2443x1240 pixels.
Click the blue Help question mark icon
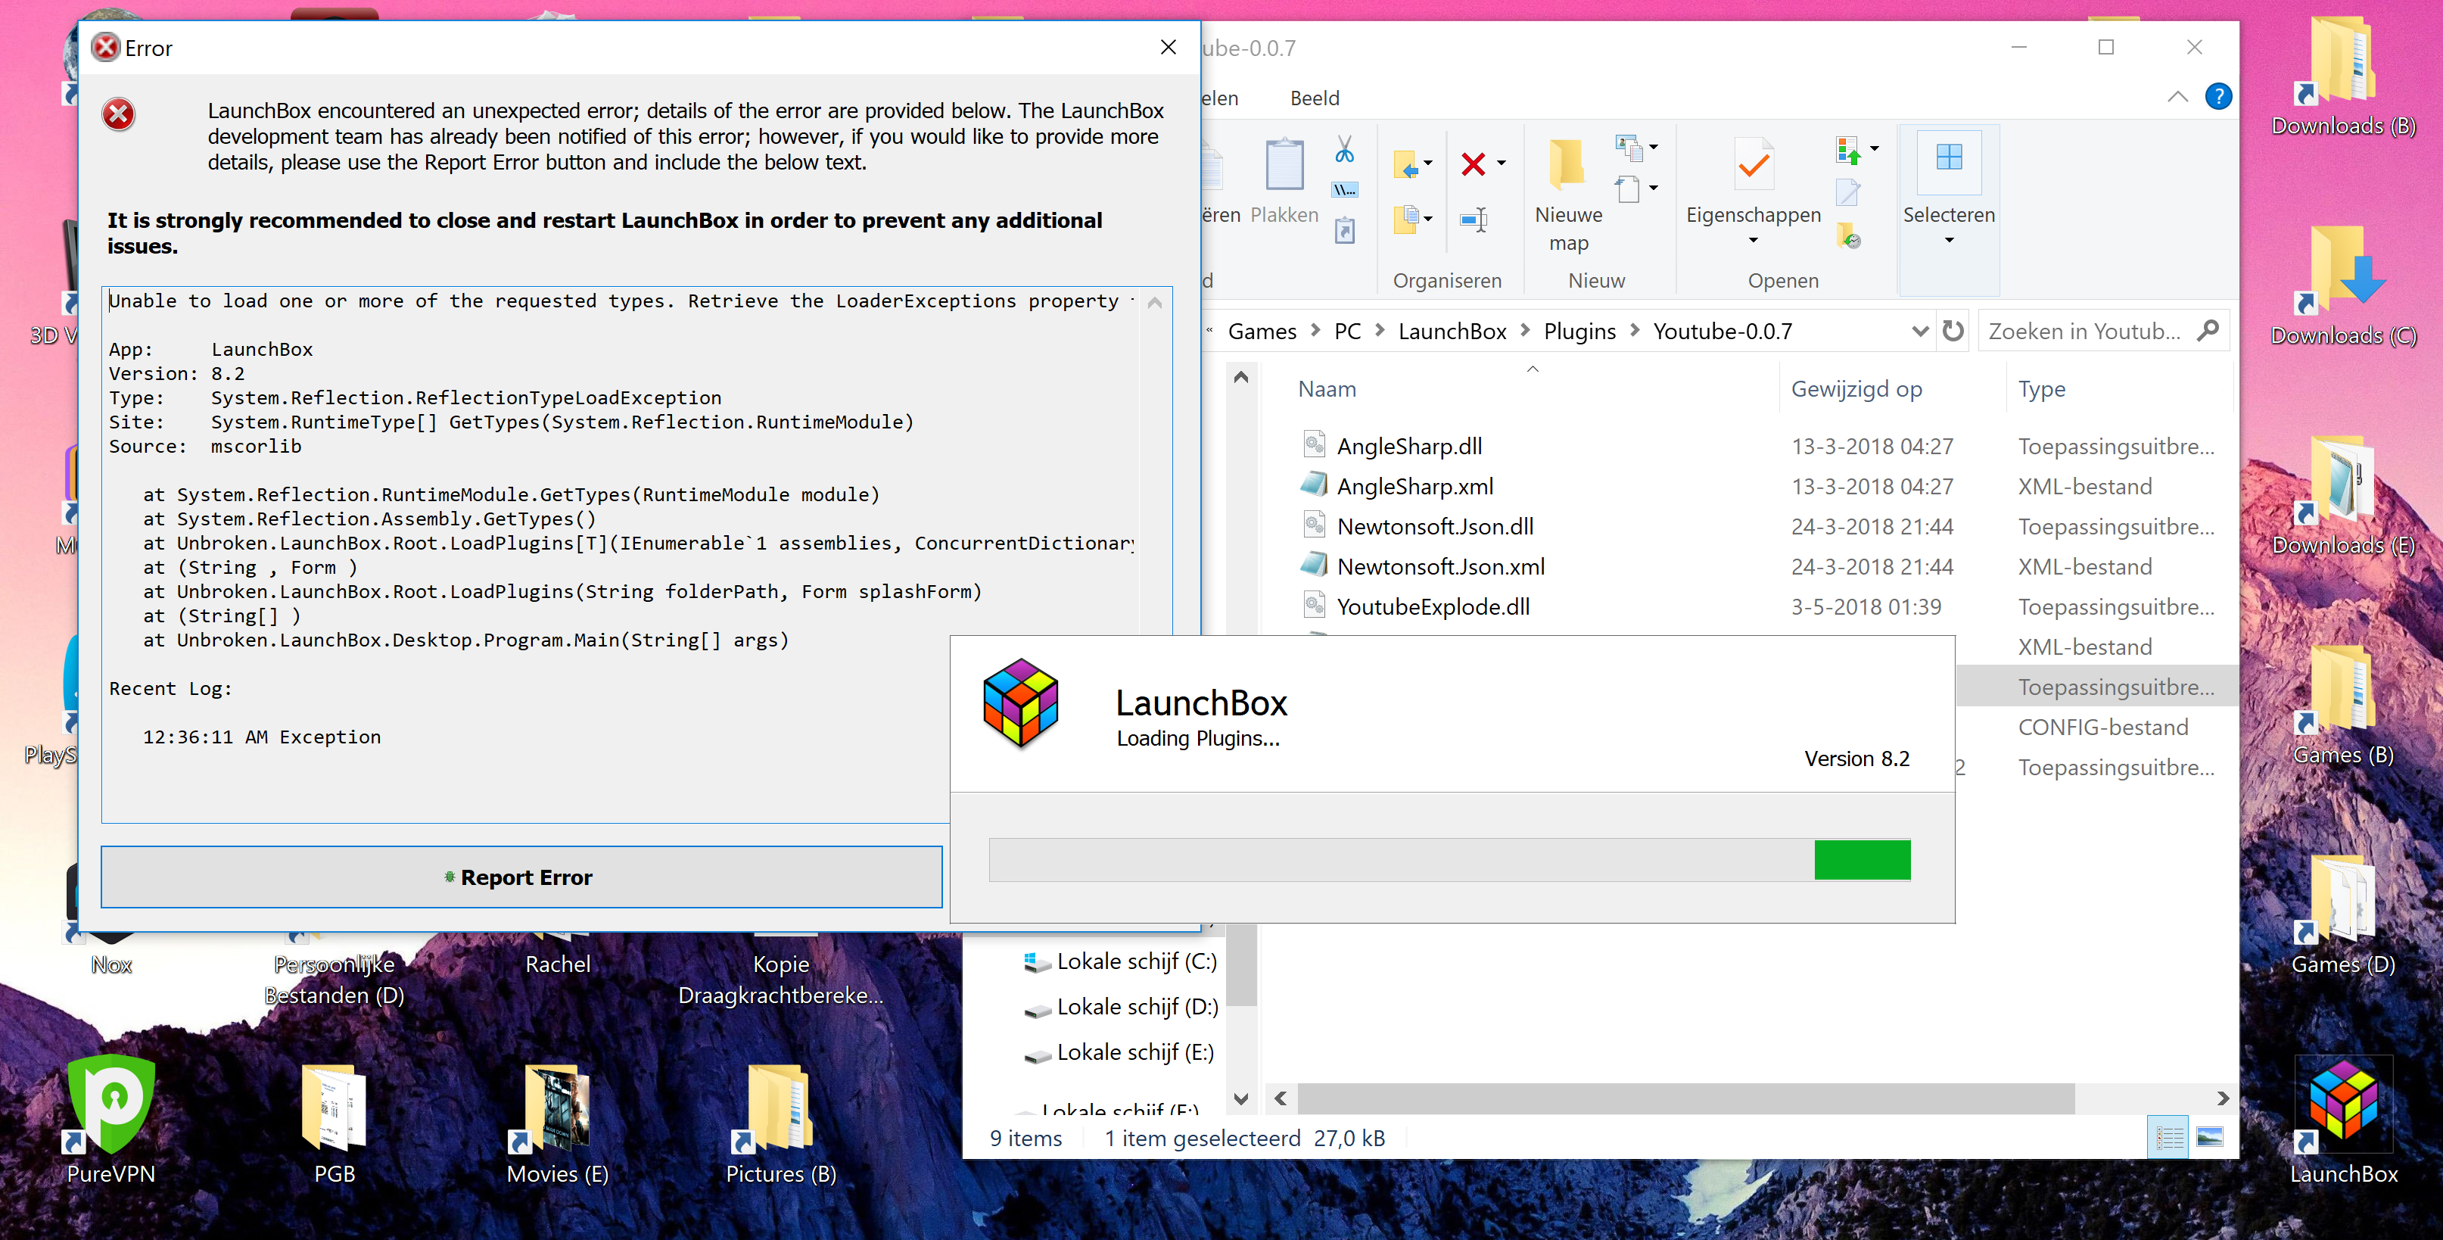(2218, 97)
